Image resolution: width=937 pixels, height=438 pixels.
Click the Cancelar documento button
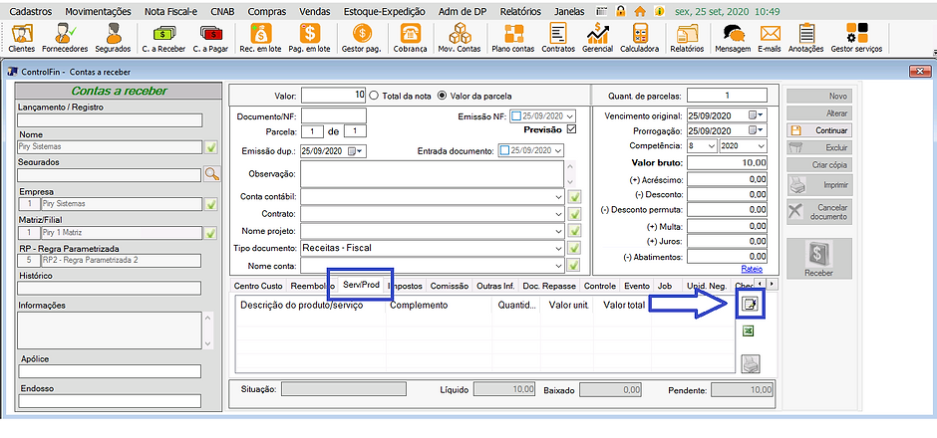tap(819, 212)
